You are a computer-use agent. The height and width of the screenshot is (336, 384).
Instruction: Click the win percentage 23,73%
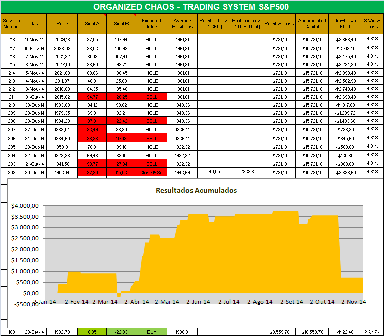[x=372, y=332]
